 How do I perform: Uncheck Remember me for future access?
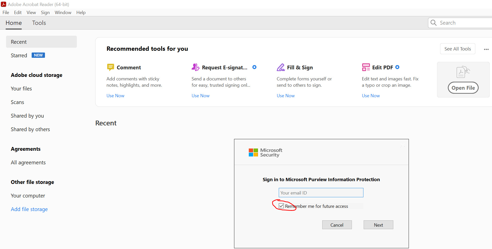[x=281, y=206]
